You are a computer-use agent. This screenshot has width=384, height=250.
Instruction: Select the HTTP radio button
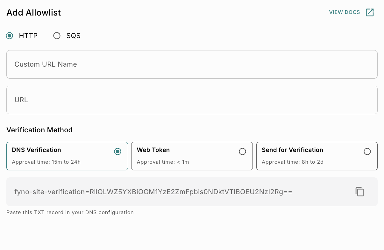pos(10,36)
